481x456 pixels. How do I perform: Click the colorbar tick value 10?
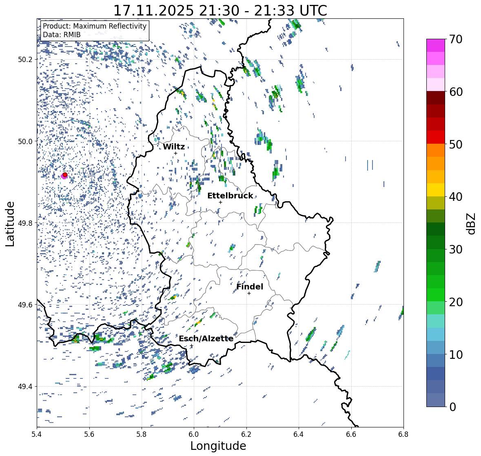(x=456, y=354)
